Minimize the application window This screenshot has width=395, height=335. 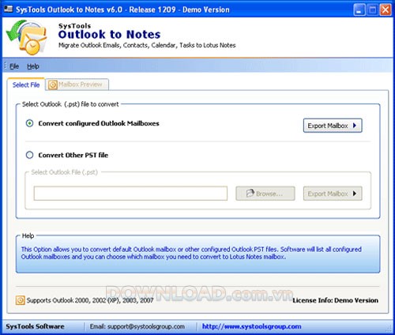click(x=359, y=10)
